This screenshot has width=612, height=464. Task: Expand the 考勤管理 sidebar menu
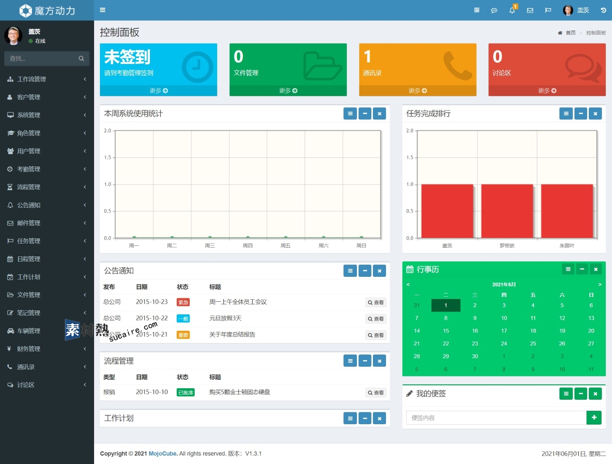pyautogui.click(x=47, y=169)
